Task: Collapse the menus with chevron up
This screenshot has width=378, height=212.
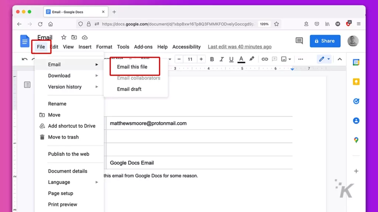Action: coord(340,59)
